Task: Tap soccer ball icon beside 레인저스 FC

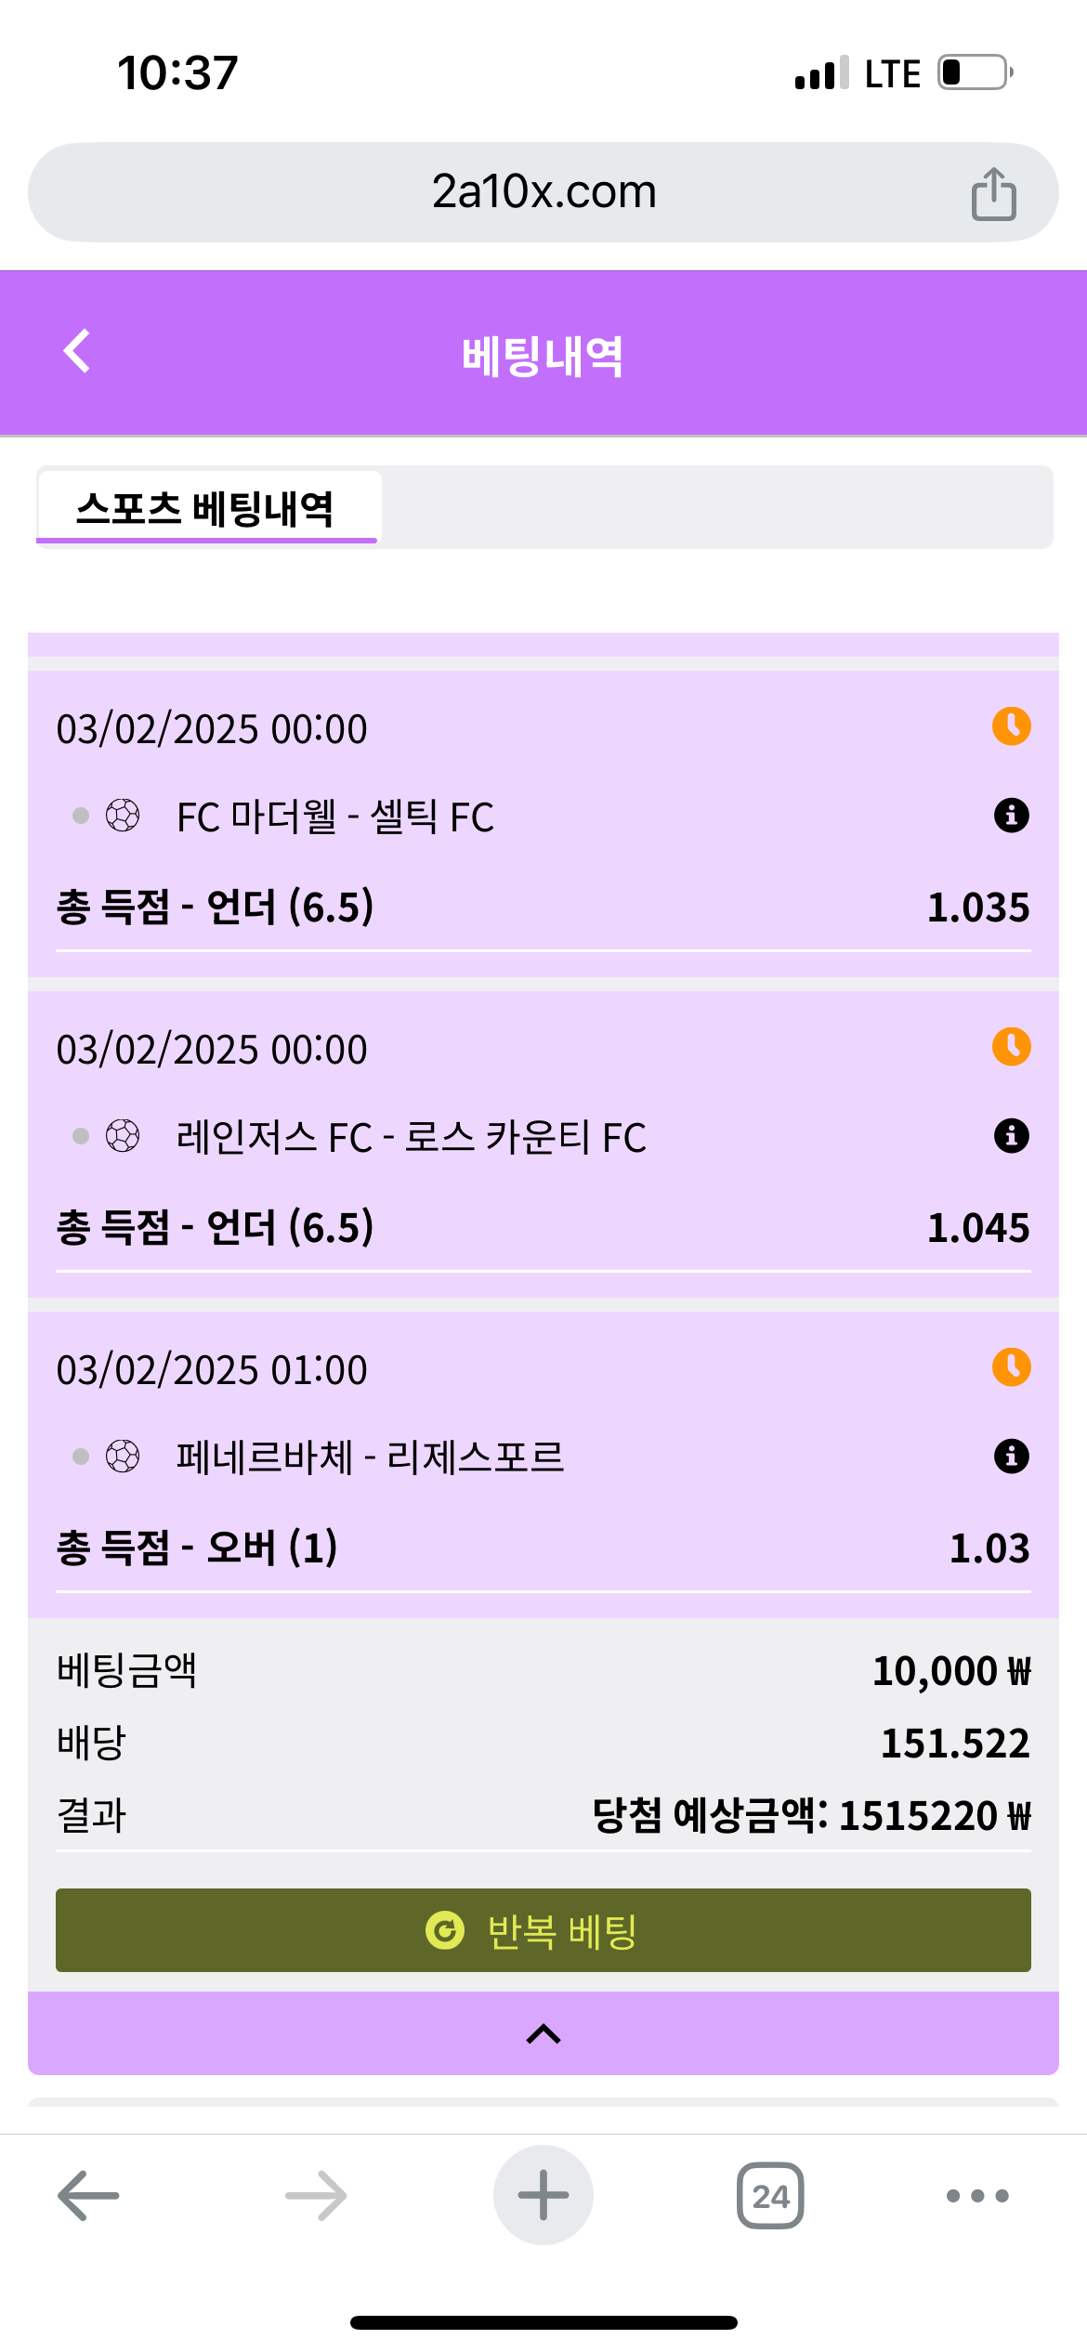Action: [123, 1135]
